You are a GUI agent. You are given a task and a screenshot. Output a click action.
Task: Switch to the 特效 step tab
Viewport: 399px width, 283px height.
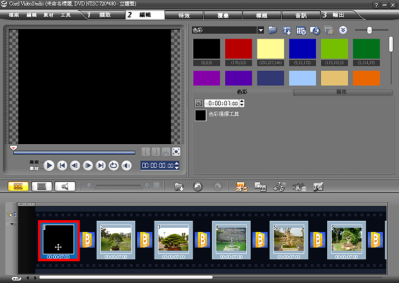[x=184, y=16]
